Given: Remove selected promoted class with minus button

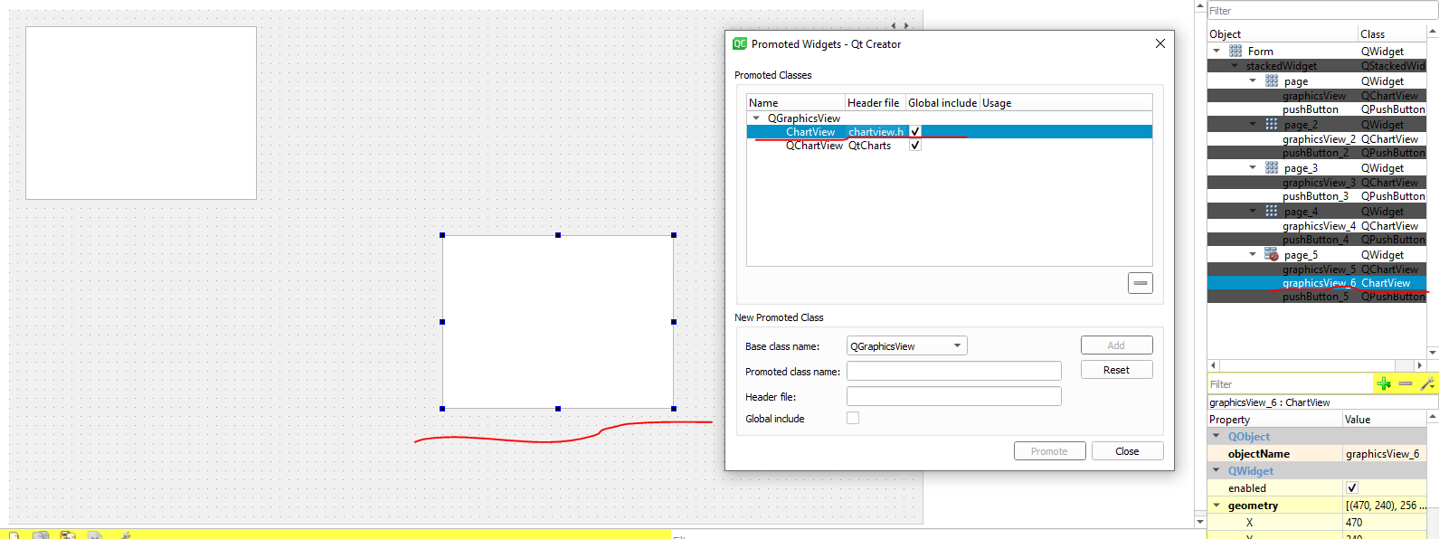Looking at the screenshot, I should [1141, 283].
